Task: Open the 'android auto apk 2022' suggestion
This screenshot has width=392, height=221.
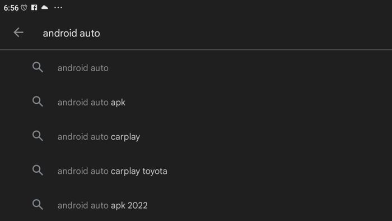Action: coord(196,205)
